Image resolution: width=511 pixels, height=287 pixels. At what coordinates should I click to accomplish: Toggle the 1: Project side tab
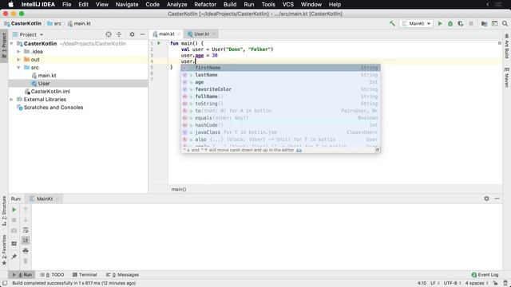pyautogui.click(x=4, y=45)
